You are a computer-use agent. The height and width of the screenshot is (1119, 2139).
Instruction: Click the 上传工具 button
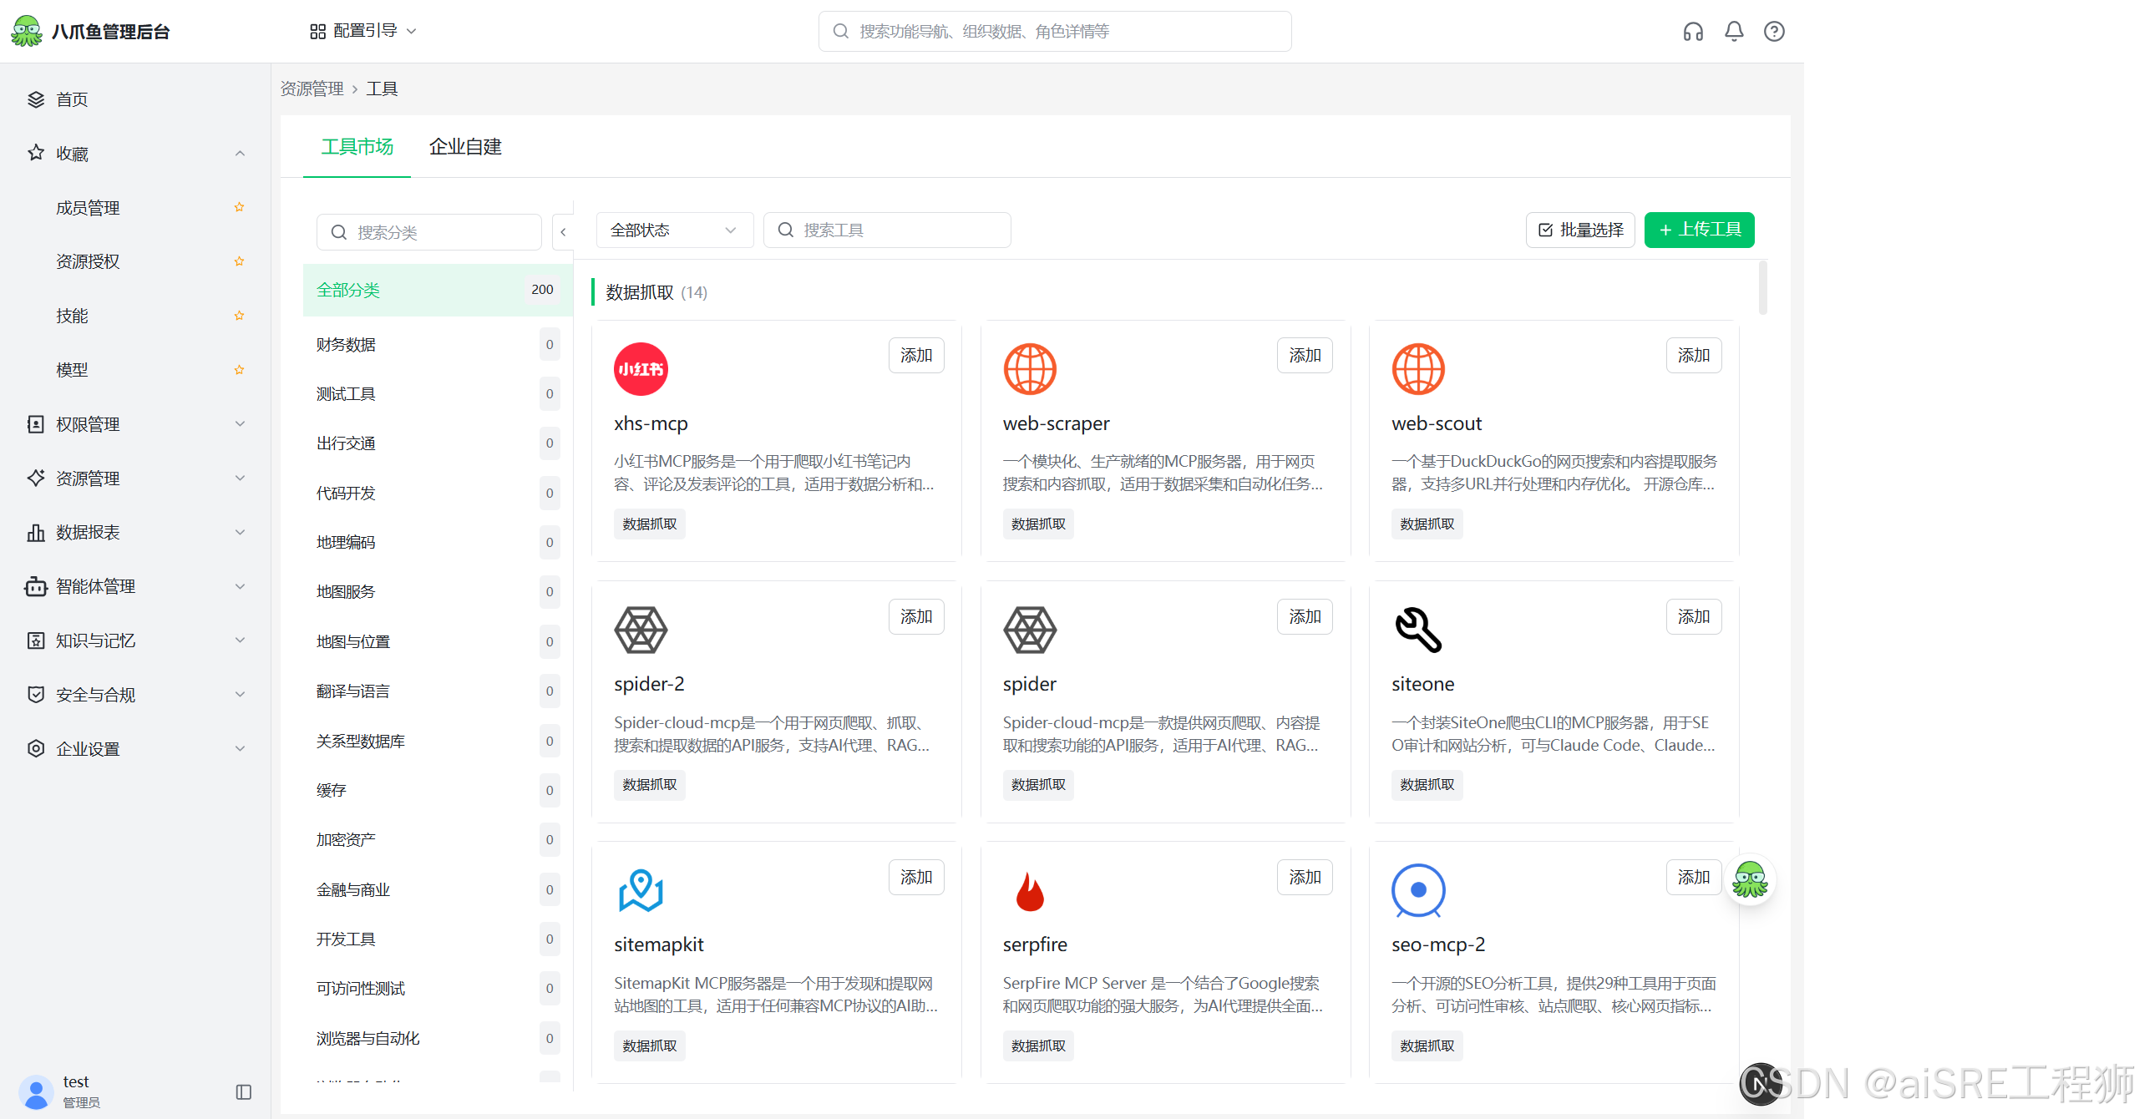(x=1699, y=230)
